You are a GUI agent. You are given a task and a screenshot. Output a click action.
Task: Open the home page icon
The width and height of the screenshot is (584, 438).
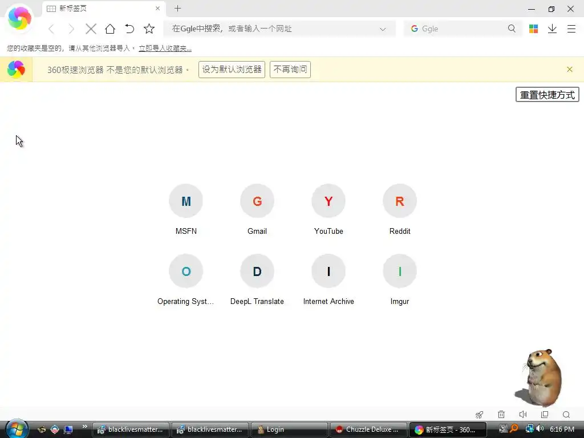click(110, 29)
